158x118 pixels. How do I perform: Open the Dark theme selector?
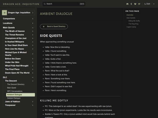point(149,4)
